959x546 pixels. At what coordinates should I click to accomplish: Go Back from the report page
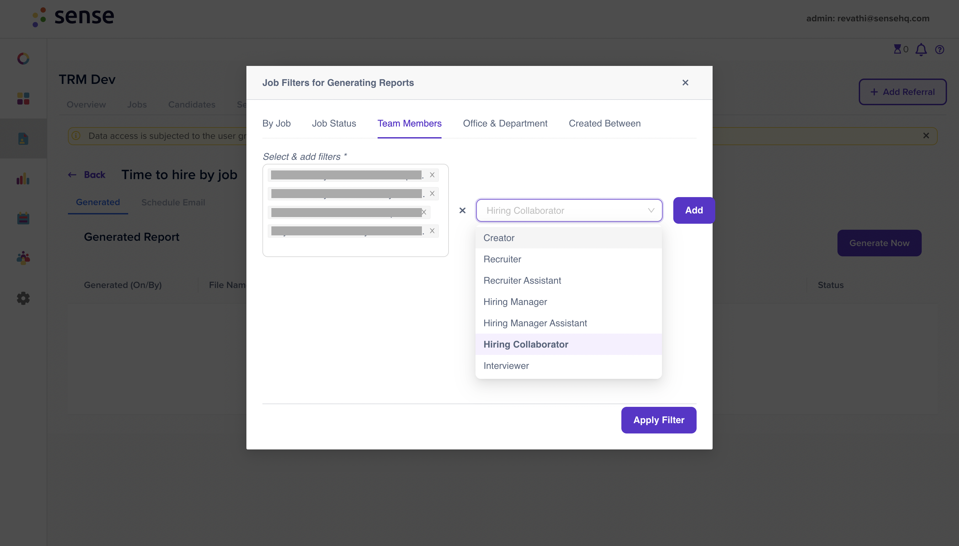click(87, 175)
